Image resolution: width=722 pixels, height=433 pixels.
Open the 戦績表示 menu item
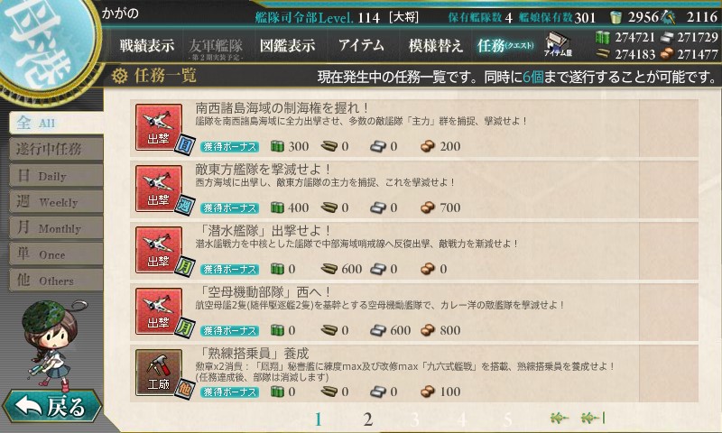point(147,45)
